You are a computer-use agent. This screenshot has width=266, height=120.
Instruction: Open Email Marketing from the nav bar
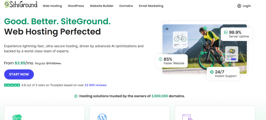(x=151, y=6)
